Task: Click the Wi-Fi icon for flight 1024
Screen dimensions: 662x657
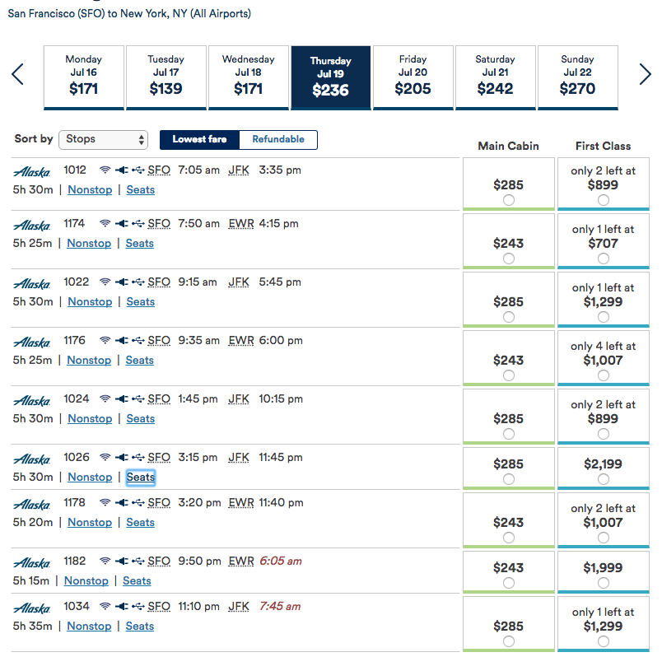Action: coord(105,399)
